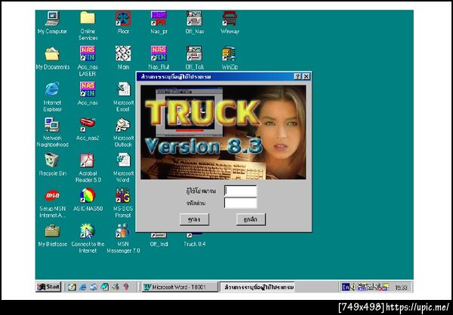Focus the username field in login dialog

(240, 191)
